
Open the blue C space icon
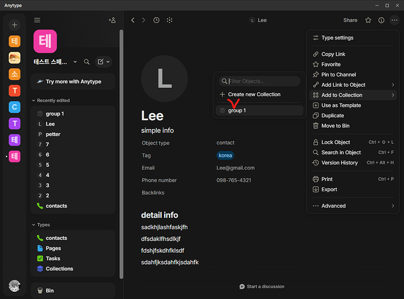coord(14,107)
